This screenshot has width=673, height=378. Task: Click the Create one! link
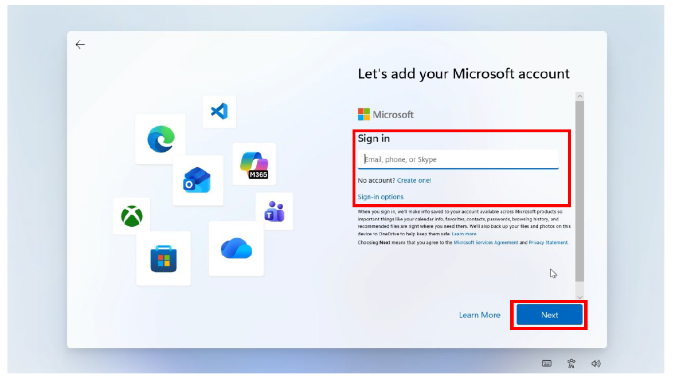pos(414,180)
